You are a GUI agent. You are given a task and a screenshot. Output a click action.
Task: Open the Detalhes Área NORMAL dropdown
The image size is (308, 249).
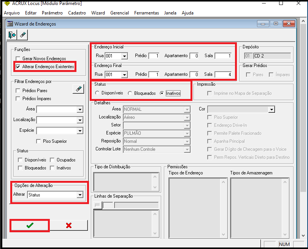point(187,109)
